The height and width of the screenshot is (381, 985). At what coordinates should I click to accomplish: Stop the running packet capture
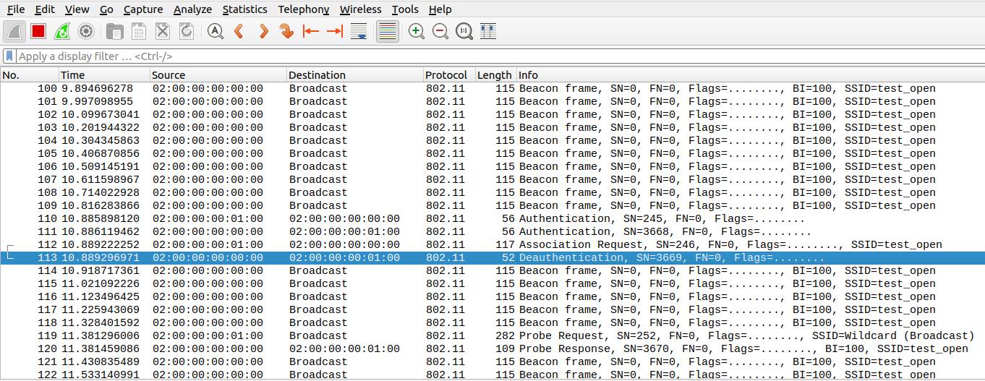coord(38,31)
